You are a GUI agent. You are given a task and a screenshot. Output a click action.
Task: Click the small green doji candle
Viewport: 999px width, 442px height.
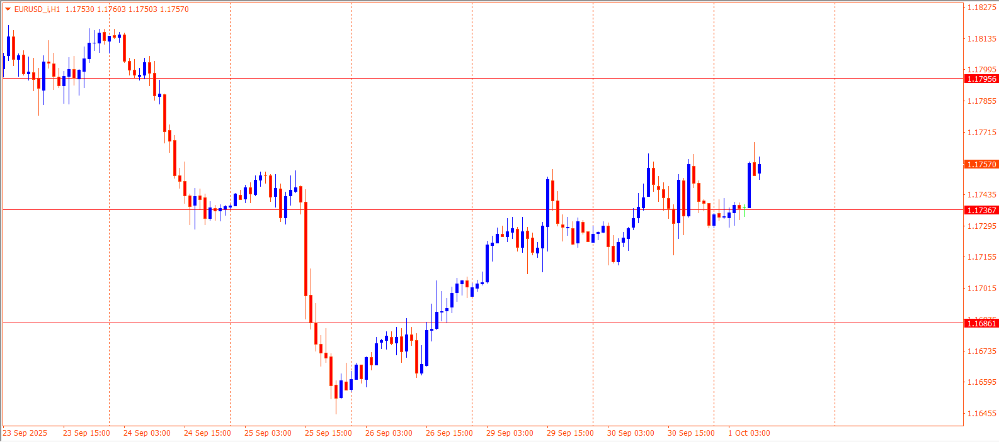click(x=744, y=207)
